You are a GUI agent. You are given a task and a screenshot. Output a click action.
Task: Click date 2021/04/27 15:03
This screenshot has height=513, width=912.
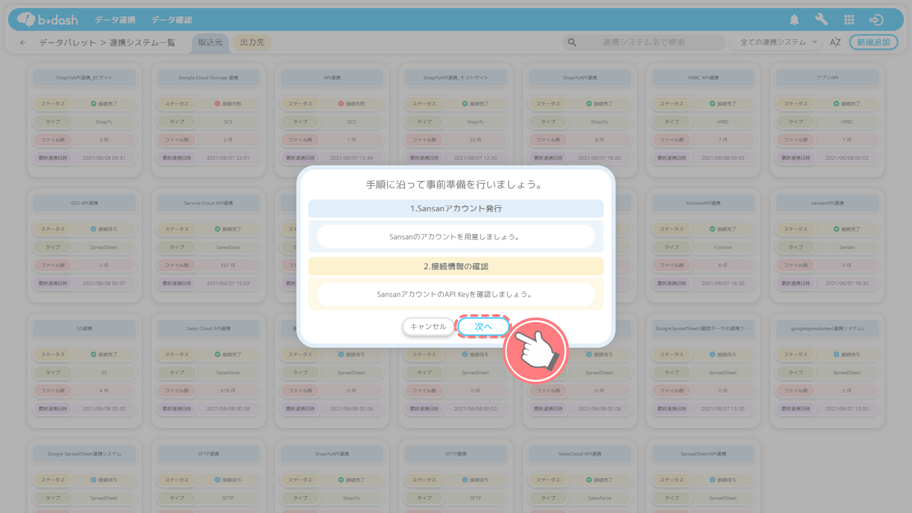pyautogui.click(x=228, y=283)
